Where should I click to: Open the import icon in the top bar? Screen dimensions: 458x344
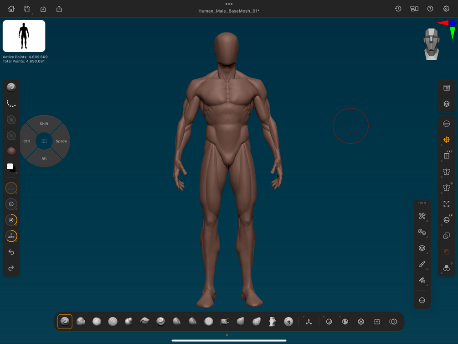coord(43,9)
